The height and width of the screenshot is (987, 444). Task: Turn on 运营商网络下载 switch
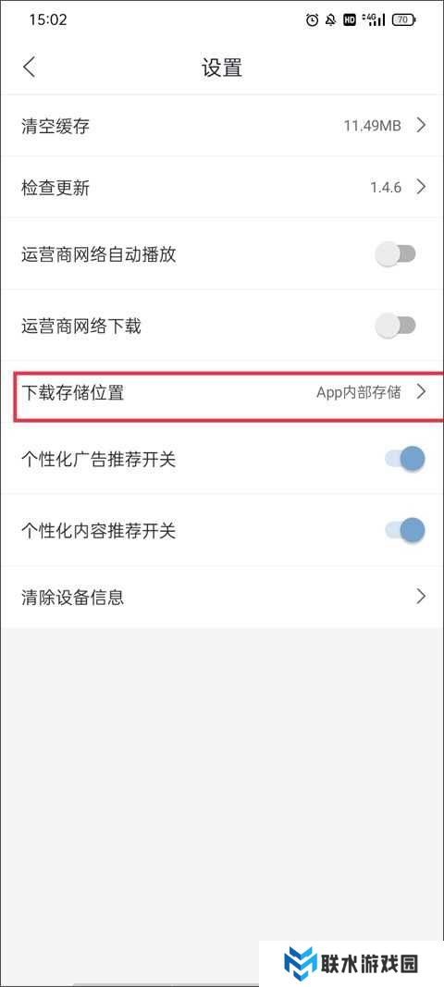pos(396,326)
